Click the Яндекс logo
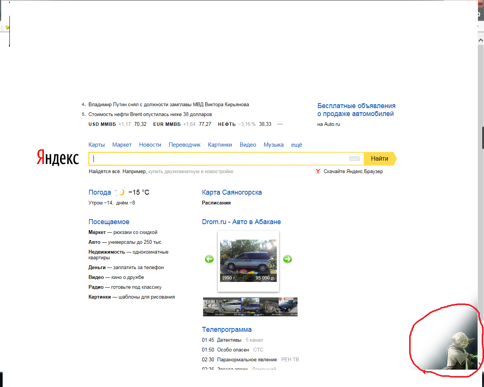This screenshot has height=387, width=484. [58, 157]
